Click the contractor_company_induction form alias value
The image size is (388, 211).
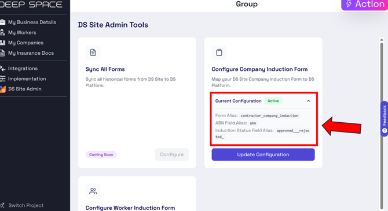coord(269,116)
